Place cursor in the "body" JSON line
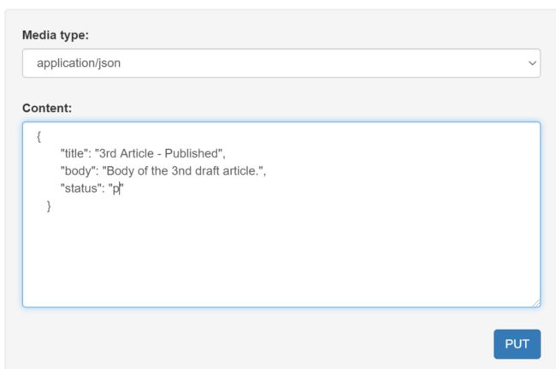This screenshot has height=369, width=556. pos(163,171)
